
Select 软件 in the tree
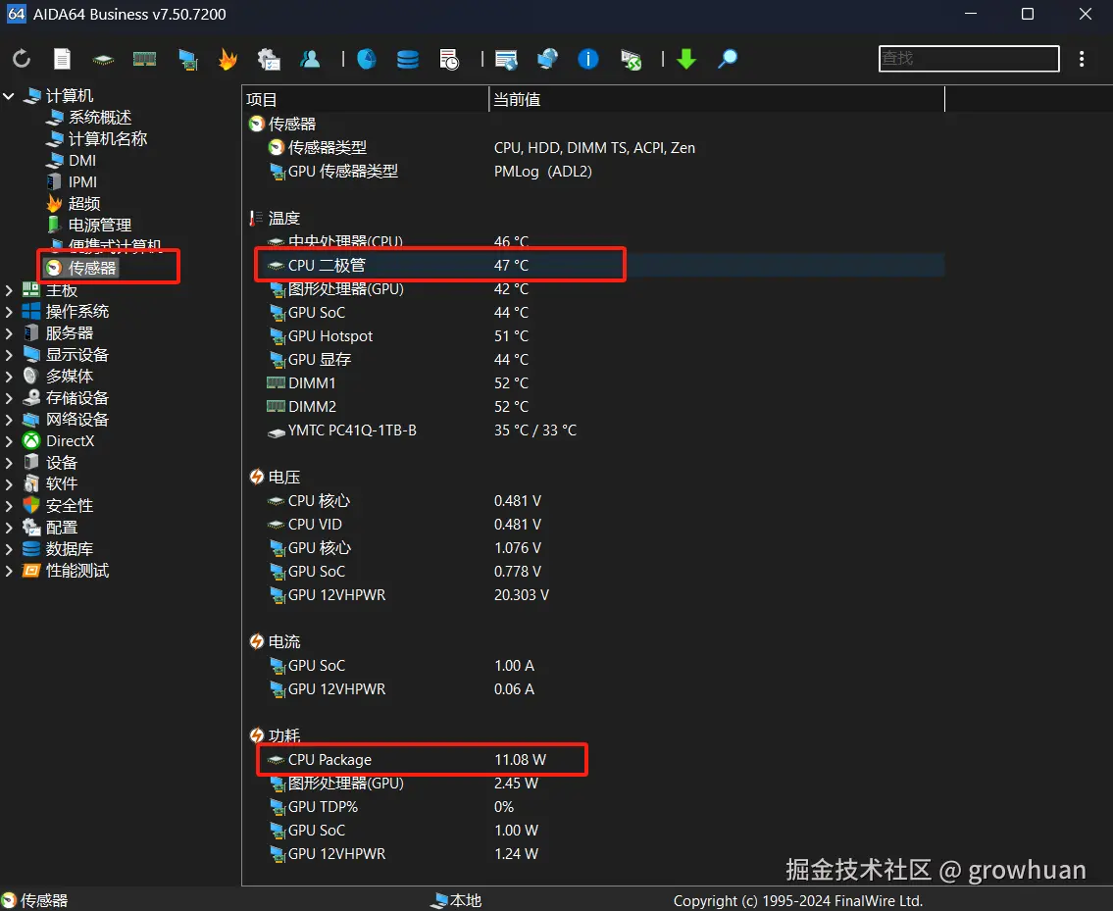click(62, 484)
